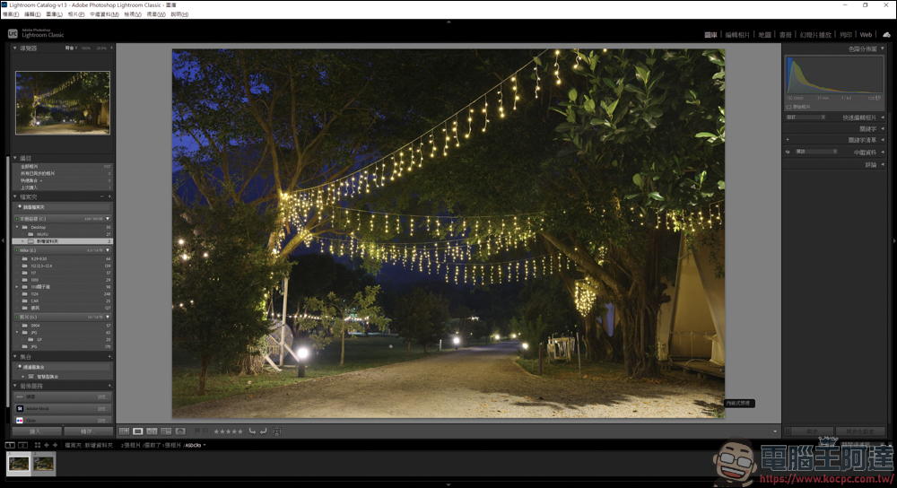Open the cloud sync status icon
Viewport: 897px width, 488px height.
coord(886,35)
